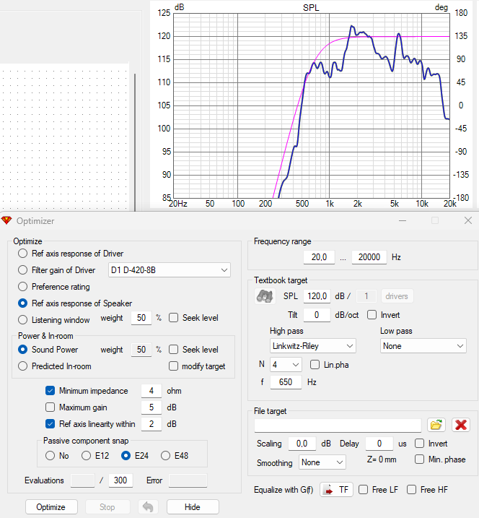Edit Maximum gain dB value
The image size is (479, 518).
tap(151, 407)
